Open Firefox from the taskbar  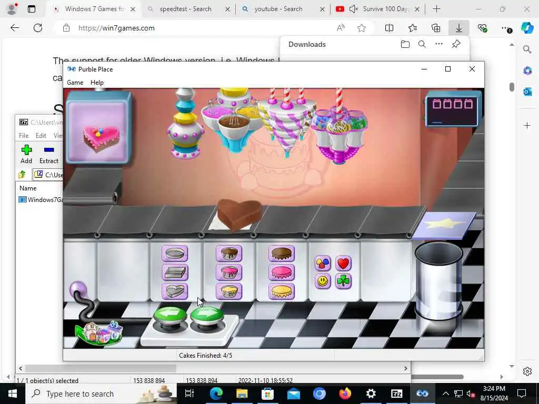345,393
